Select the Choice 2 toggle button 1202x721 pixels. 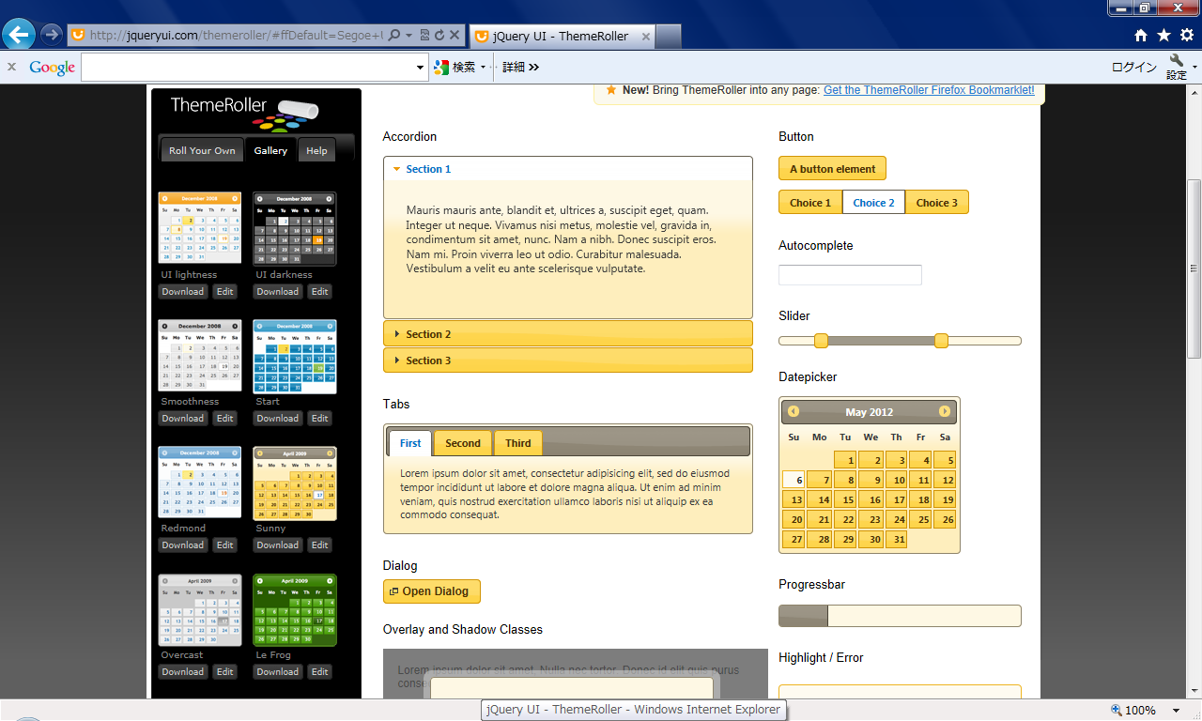[x=873, y=203]
